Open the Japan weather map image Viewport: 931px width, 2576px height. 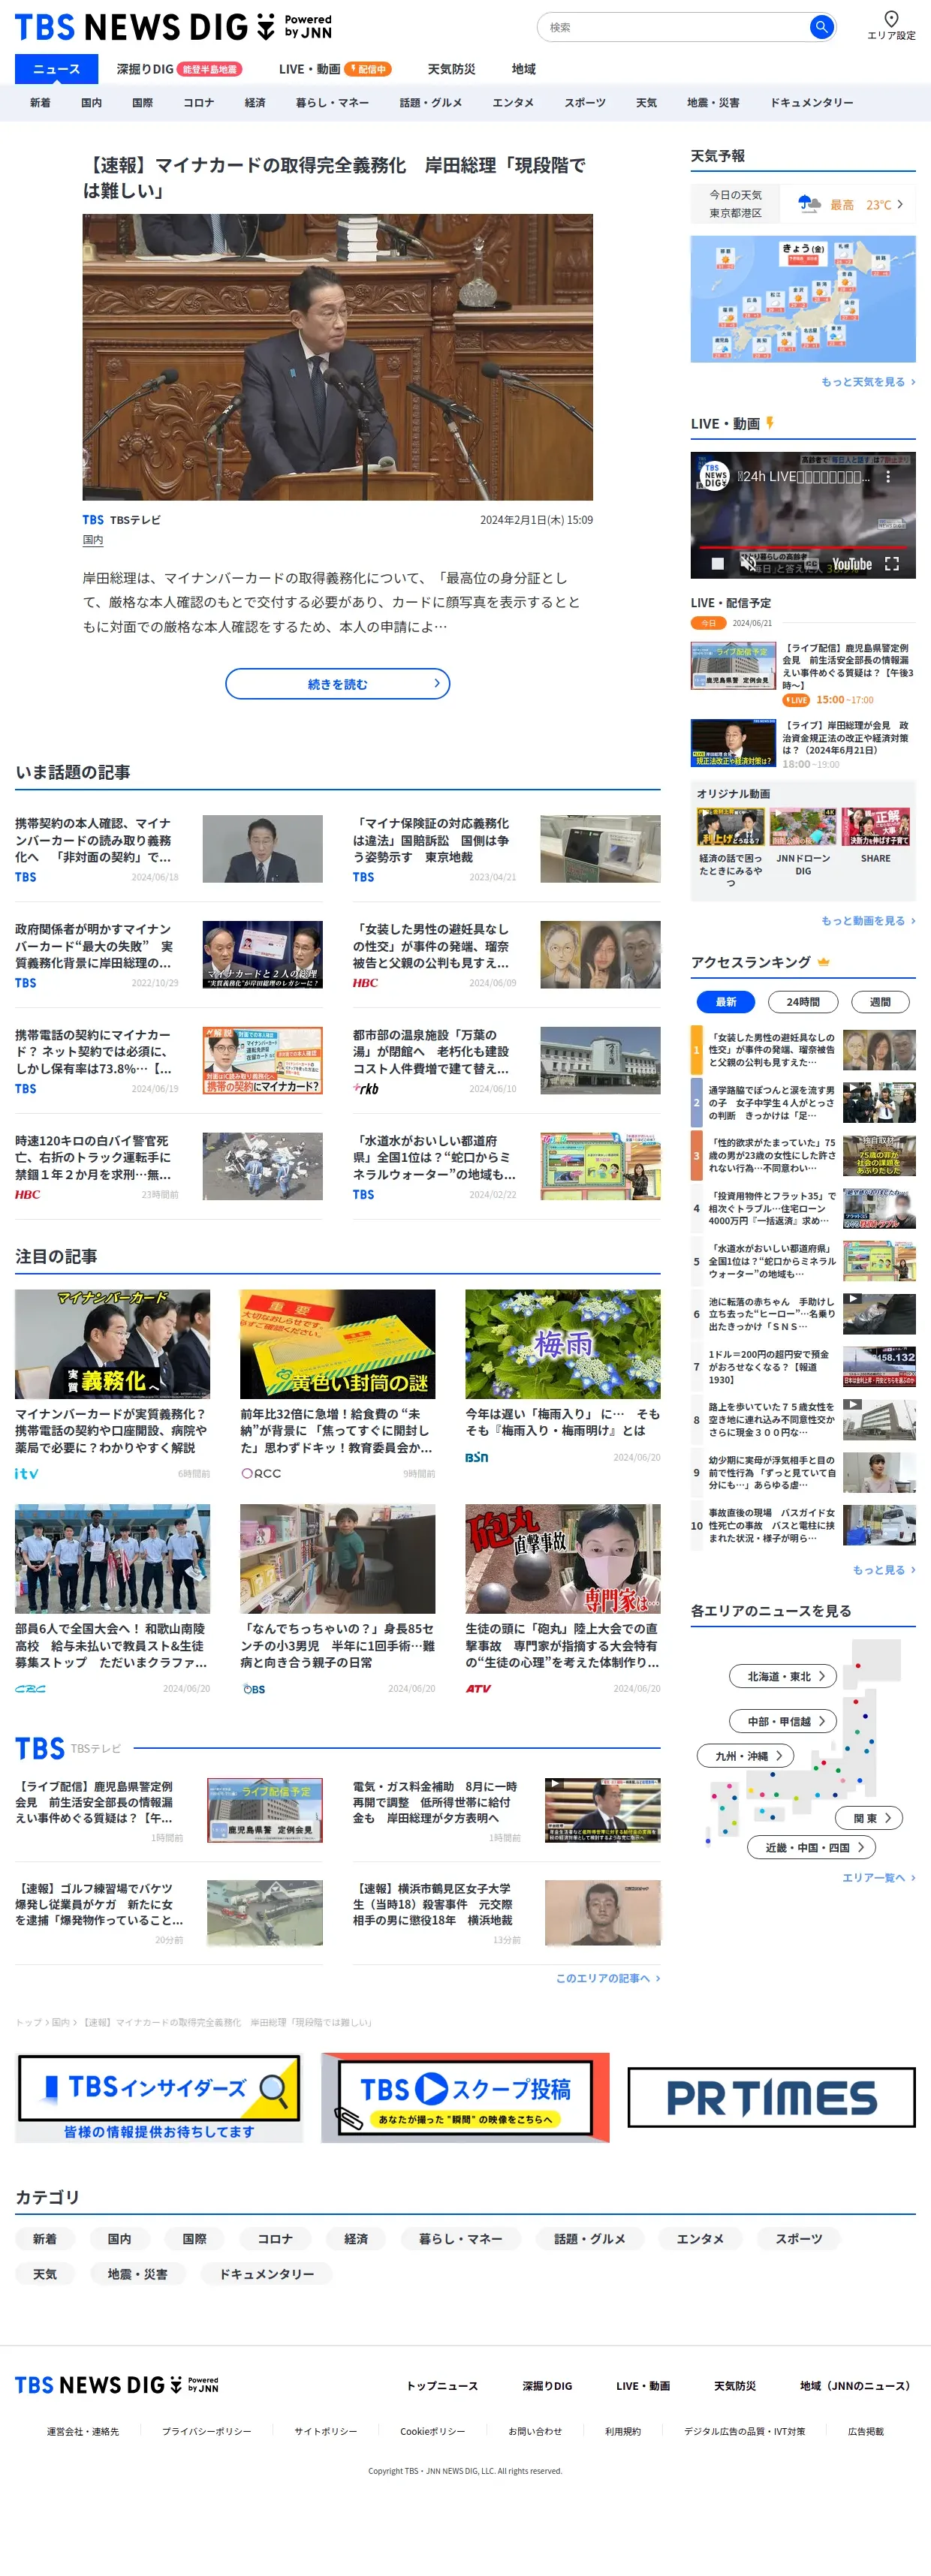pyautogui.click(x=803, y=299)
